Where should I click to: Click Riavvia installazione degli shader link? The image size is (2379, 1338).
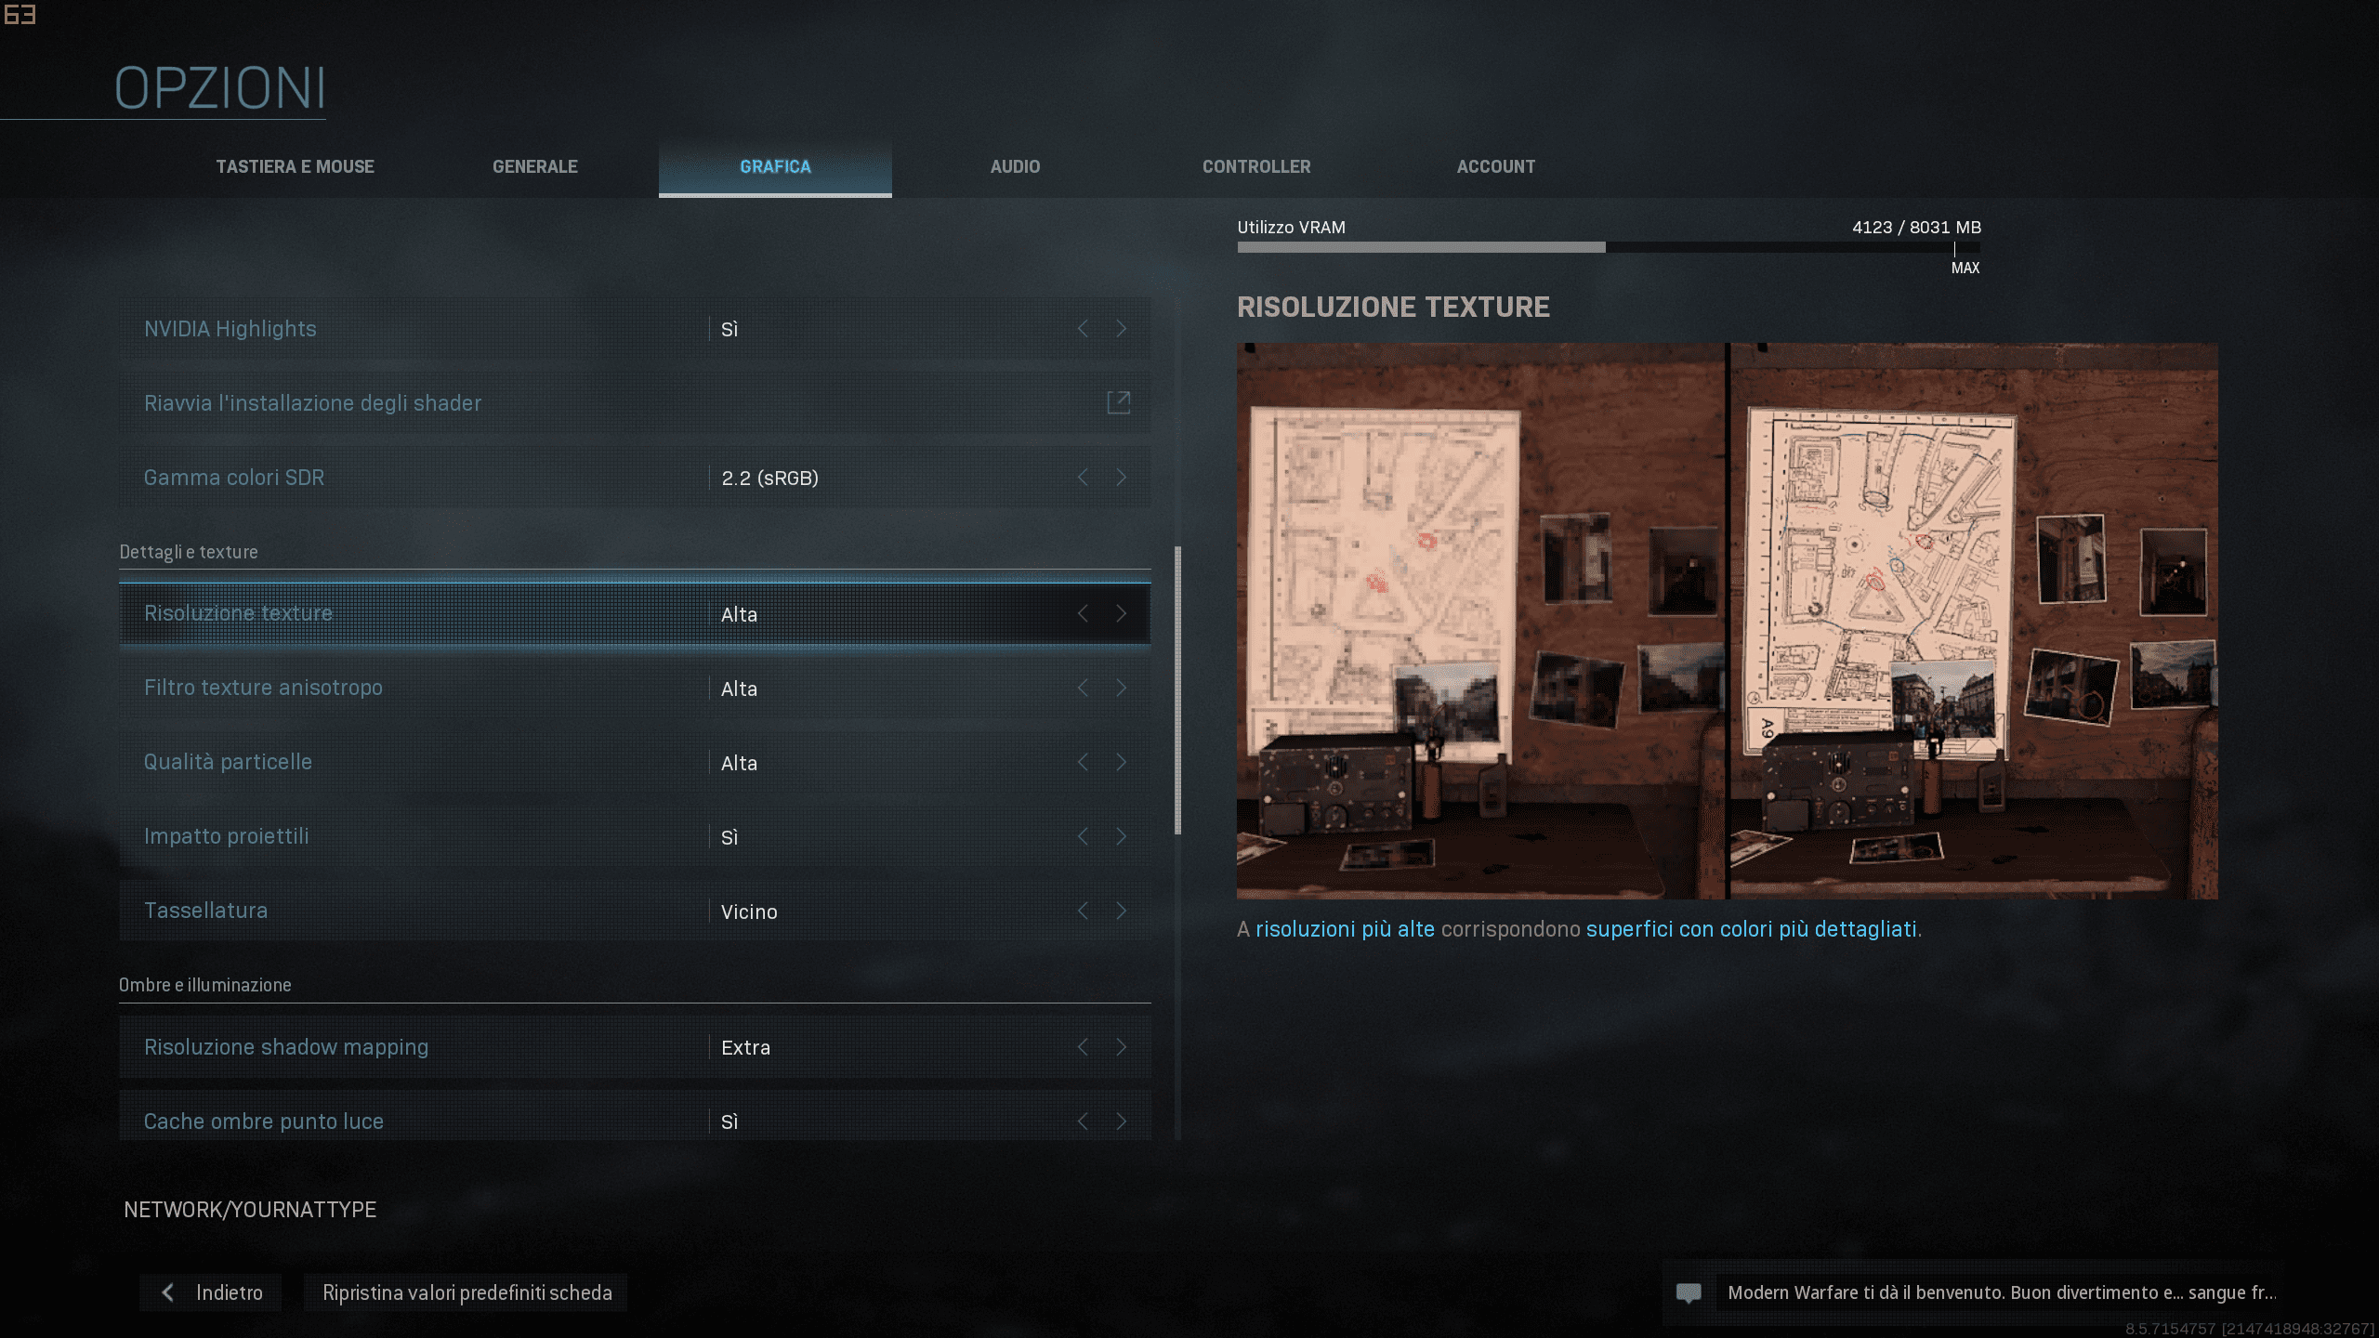coord(312,402)
